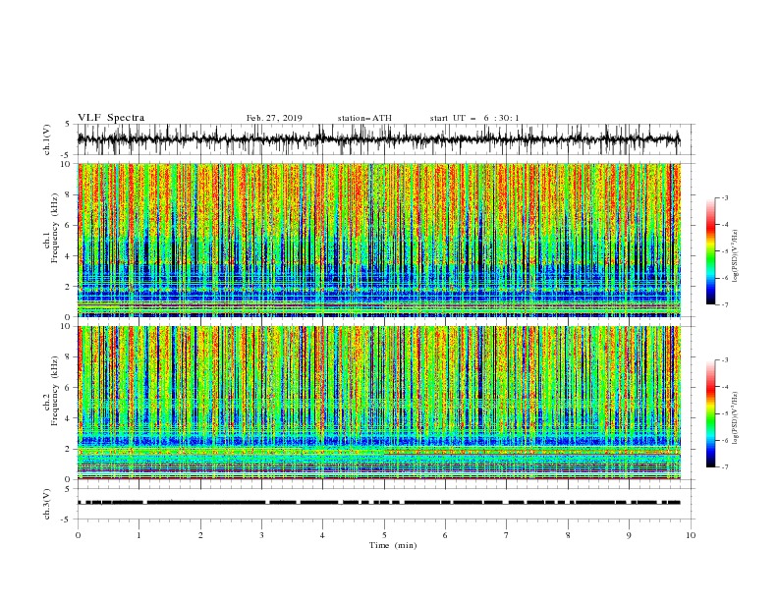Click the "start UT = 6 :30: 1" text
This screenshot has width=778, height=601.
[x=474, y=118]
